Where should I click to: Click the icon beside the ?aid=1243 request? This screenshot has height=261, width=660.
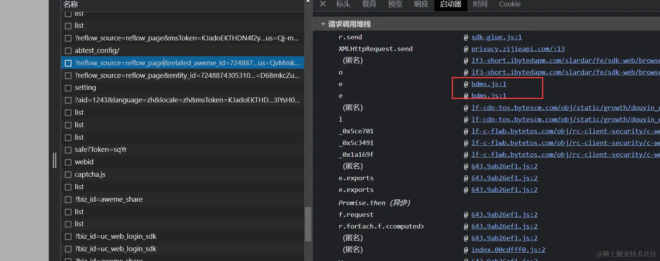(68, 100)
